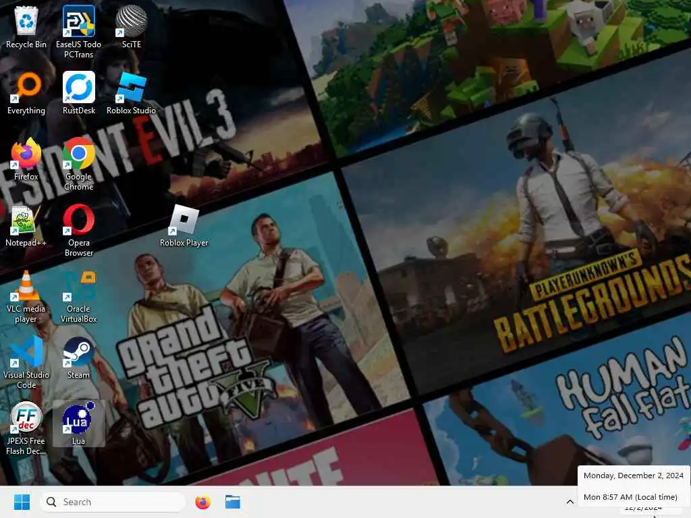Open VLC media player icon

26,296
